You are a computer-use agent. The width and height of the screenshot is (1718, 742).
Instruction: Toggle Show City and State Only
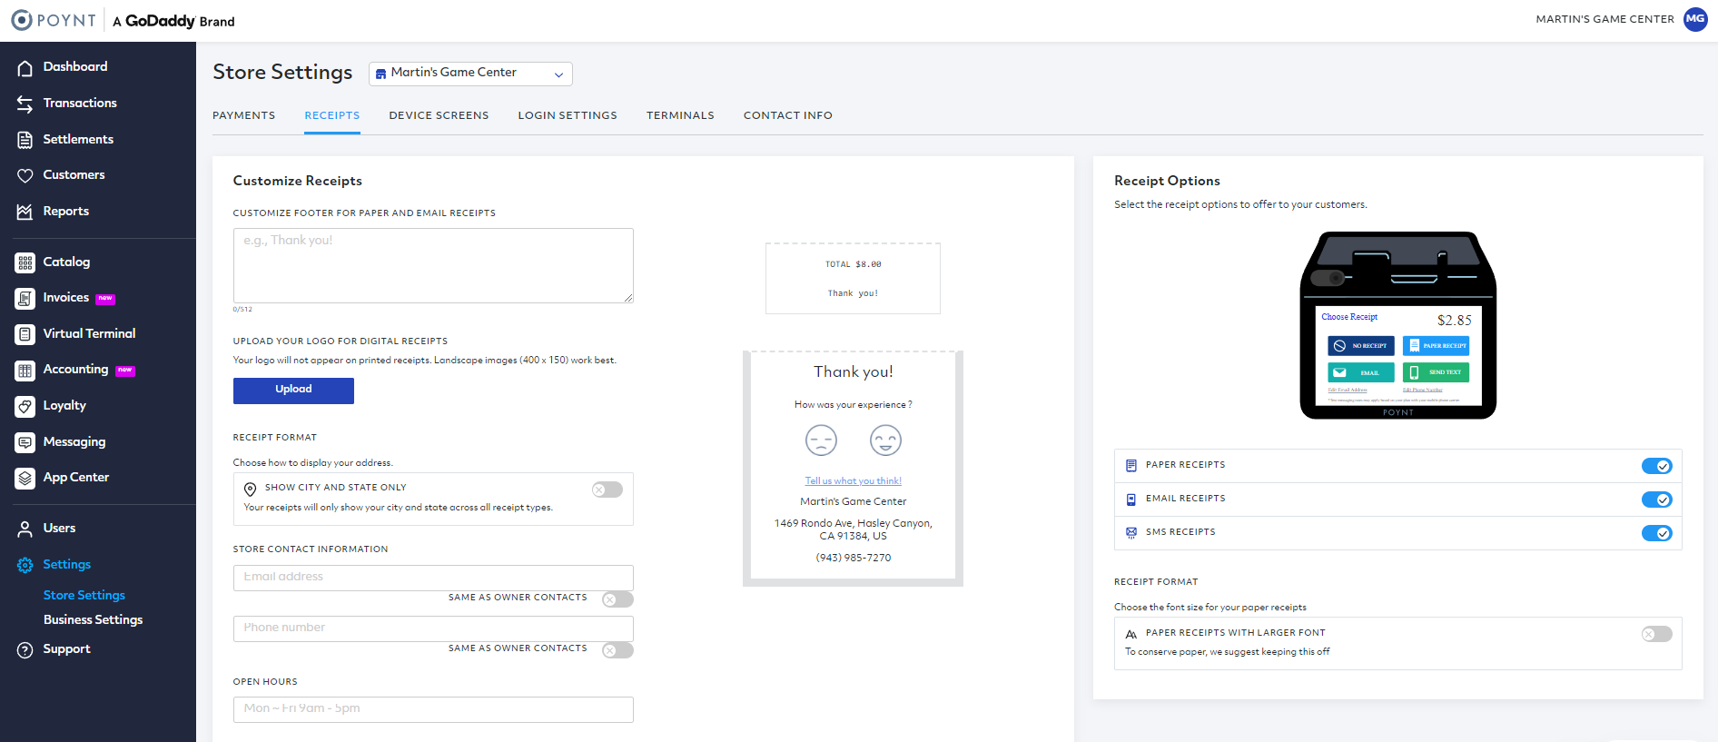click(607, 490)
